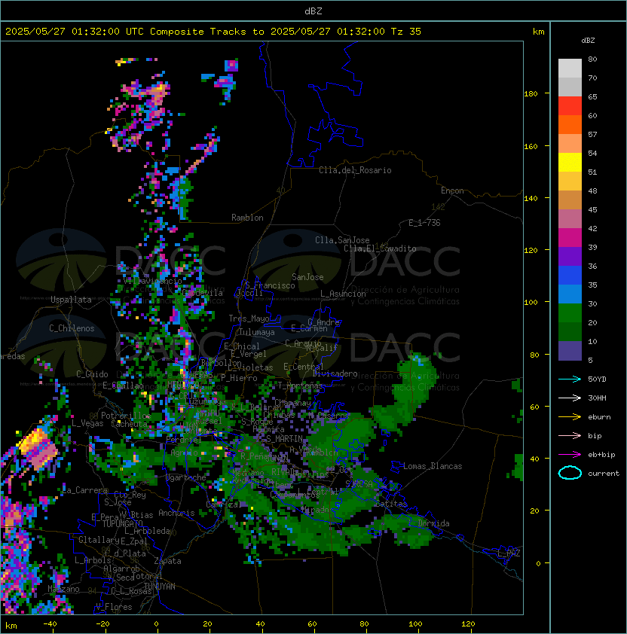Click the -40 km tick on horizontal axis

50,624
